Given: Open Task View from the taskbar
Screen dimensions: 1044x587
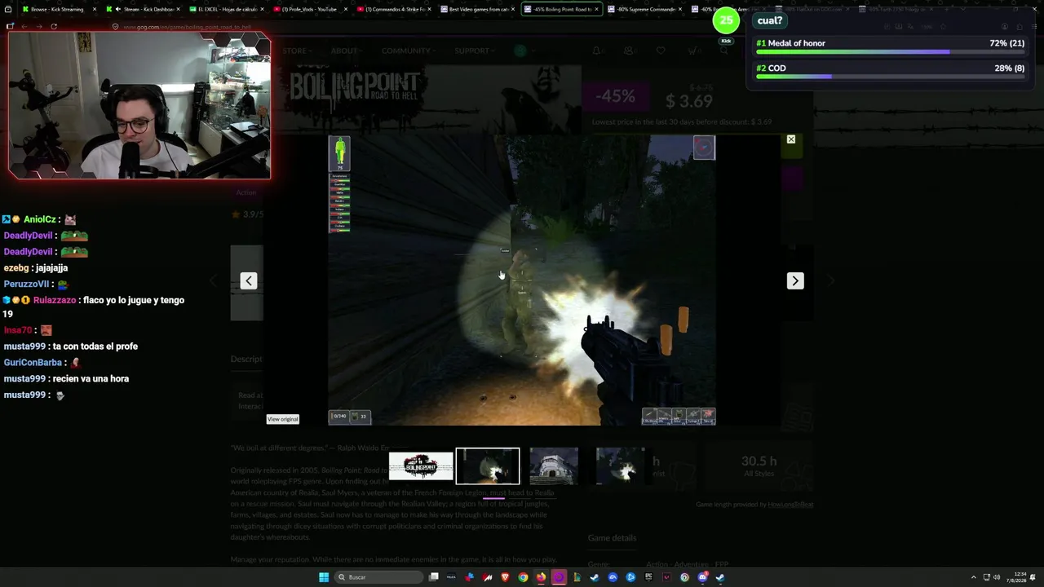Looking at the screenshot, I should coord(434,577).
